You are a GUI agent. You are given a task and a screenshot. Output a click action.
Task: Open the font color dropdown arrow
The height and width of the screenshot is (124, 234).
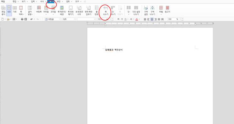click(x=140, y=19)
